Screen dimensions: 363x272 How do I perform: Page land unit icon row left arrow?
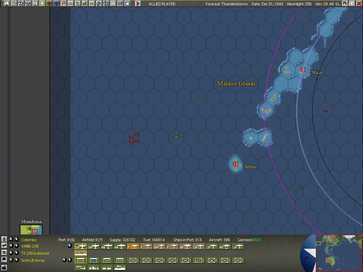pyautogui.click(x=64, y=260)
